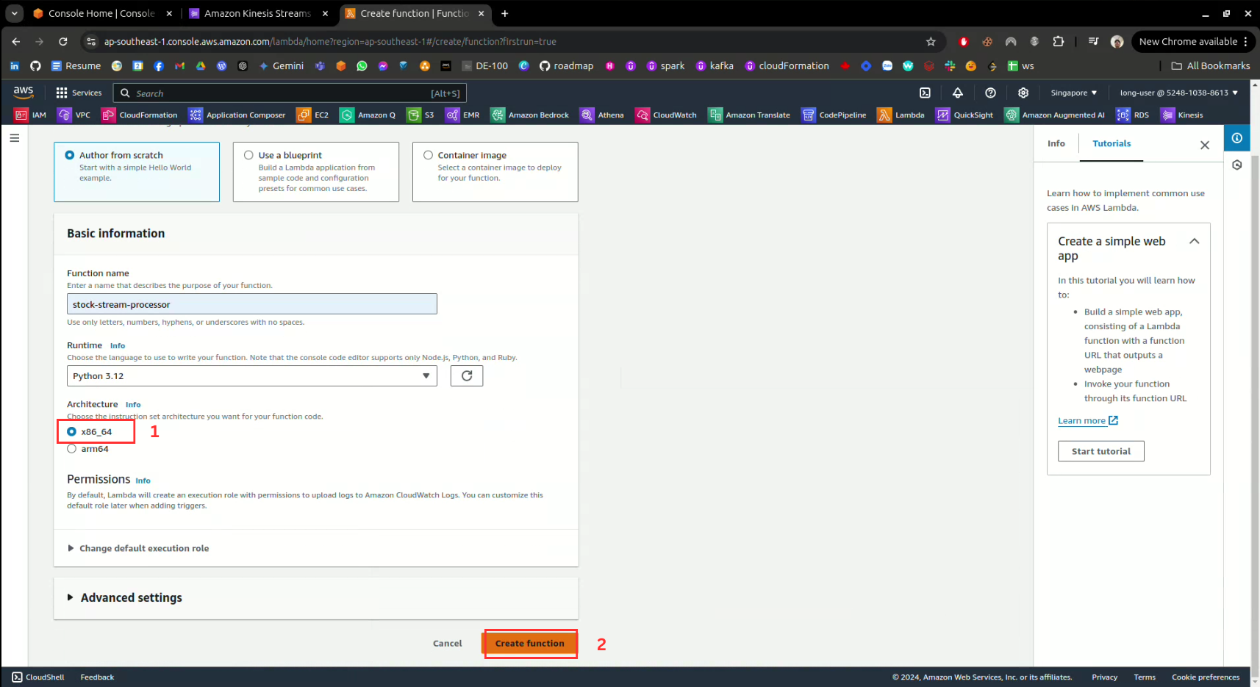
Task: Select the Use a blueprint option
Action: pos(249,155)
